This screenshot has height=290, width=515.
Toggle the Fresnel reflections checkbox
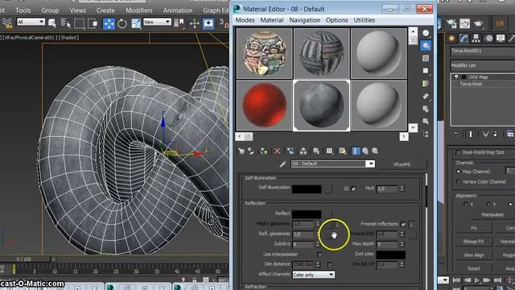click(403, 224)
